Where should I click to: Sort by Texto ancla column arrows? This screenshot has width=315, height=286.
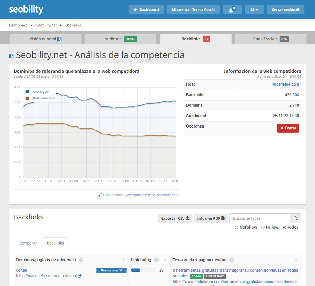[x=296, y=260]
